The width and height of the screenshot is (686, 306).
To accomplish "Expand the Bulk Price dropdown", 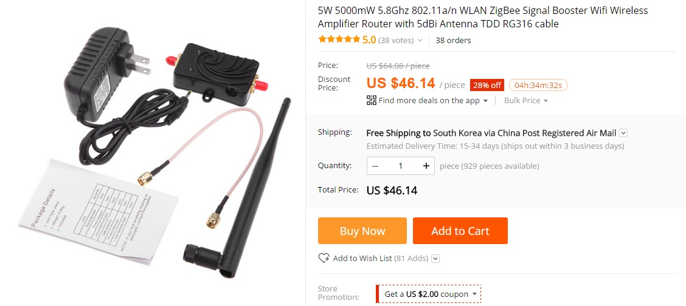I will click(x=526, y=100).
